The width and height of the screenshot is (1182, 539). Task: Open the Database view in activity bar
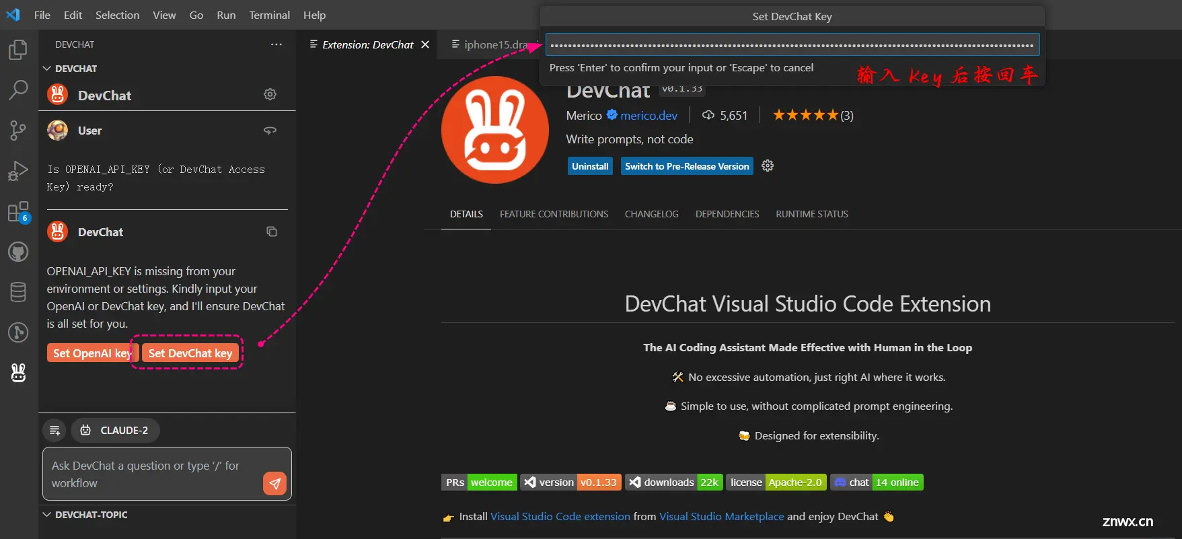[x=18, y=292]
